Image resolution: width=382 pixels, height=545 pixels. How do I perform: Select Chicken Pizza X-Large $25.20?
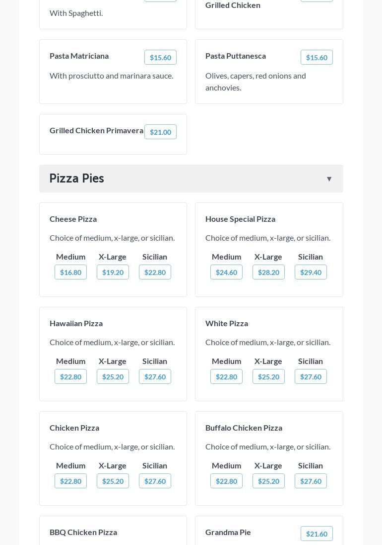(x=113, y=481)
